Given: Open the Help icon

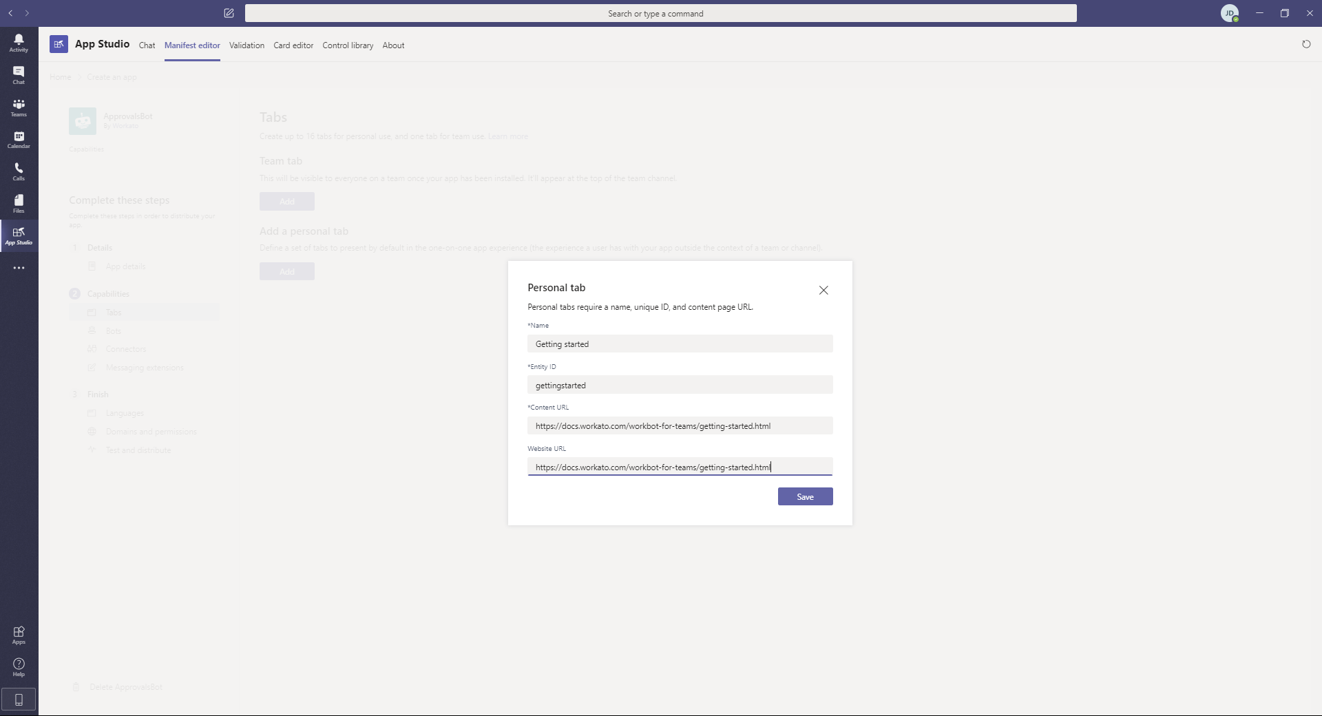Looking at the screenshot, I should click(x=19, y=667).
